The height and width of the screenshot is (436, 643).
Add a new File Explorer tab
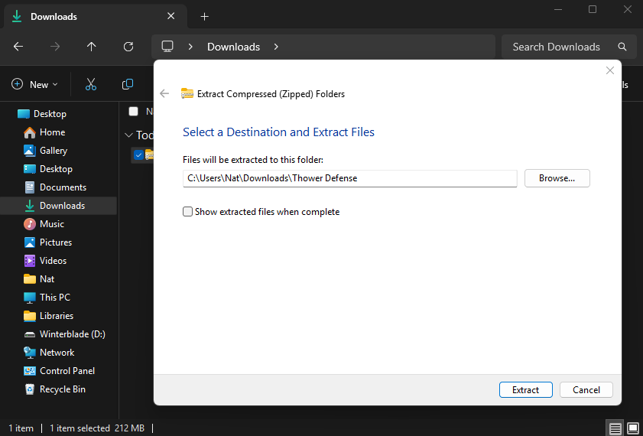coord(204,16)
